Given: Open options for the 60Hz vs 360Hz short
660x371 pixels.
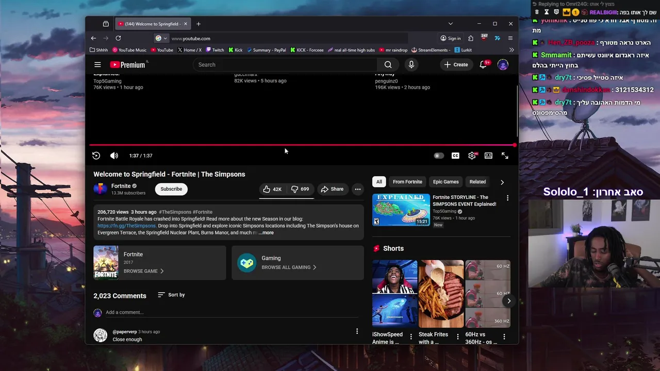Looking at the screenshot, I should [504, 337].
